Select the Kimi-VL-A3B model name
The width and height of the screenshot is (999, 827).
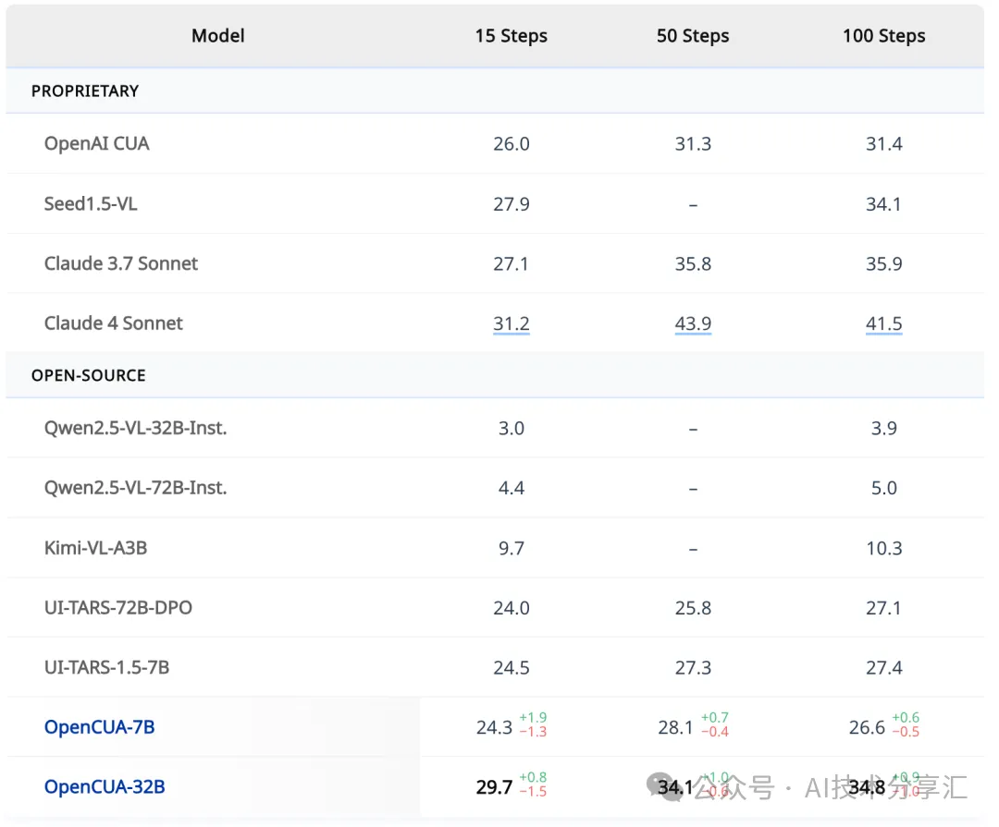(x=95, y=548)
